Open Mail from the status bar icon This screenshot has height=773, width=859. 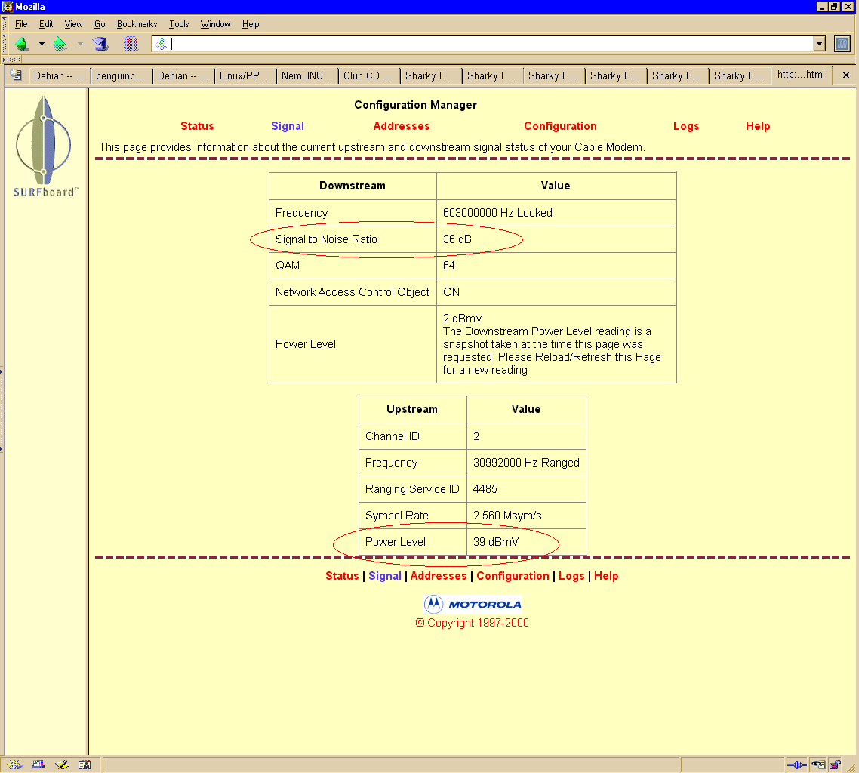click(x=38, y=765)
